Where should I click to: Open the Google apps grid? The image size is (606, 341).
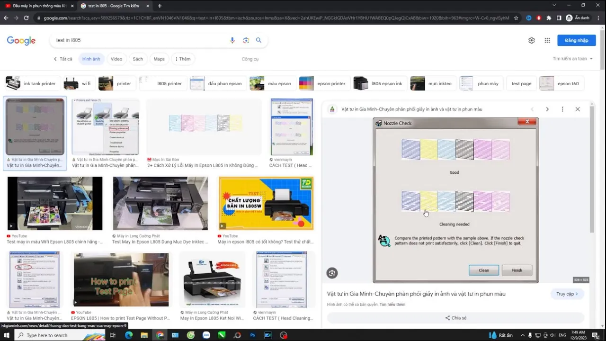(x=547, y=40)
